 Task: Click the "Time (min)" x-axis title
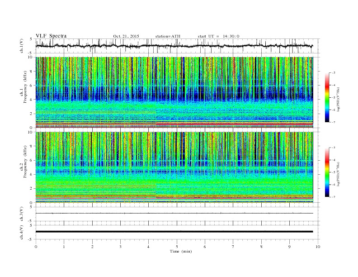(181, 251)
